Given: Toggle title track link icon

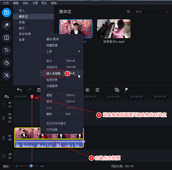Looking at the screenshot, I should pos(10,106).
